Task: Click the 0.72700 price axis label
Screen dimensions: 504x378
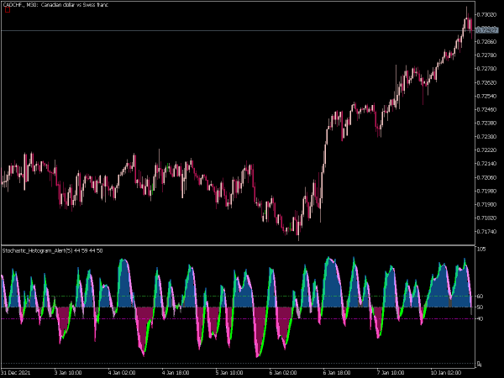Action: (487, 69)
